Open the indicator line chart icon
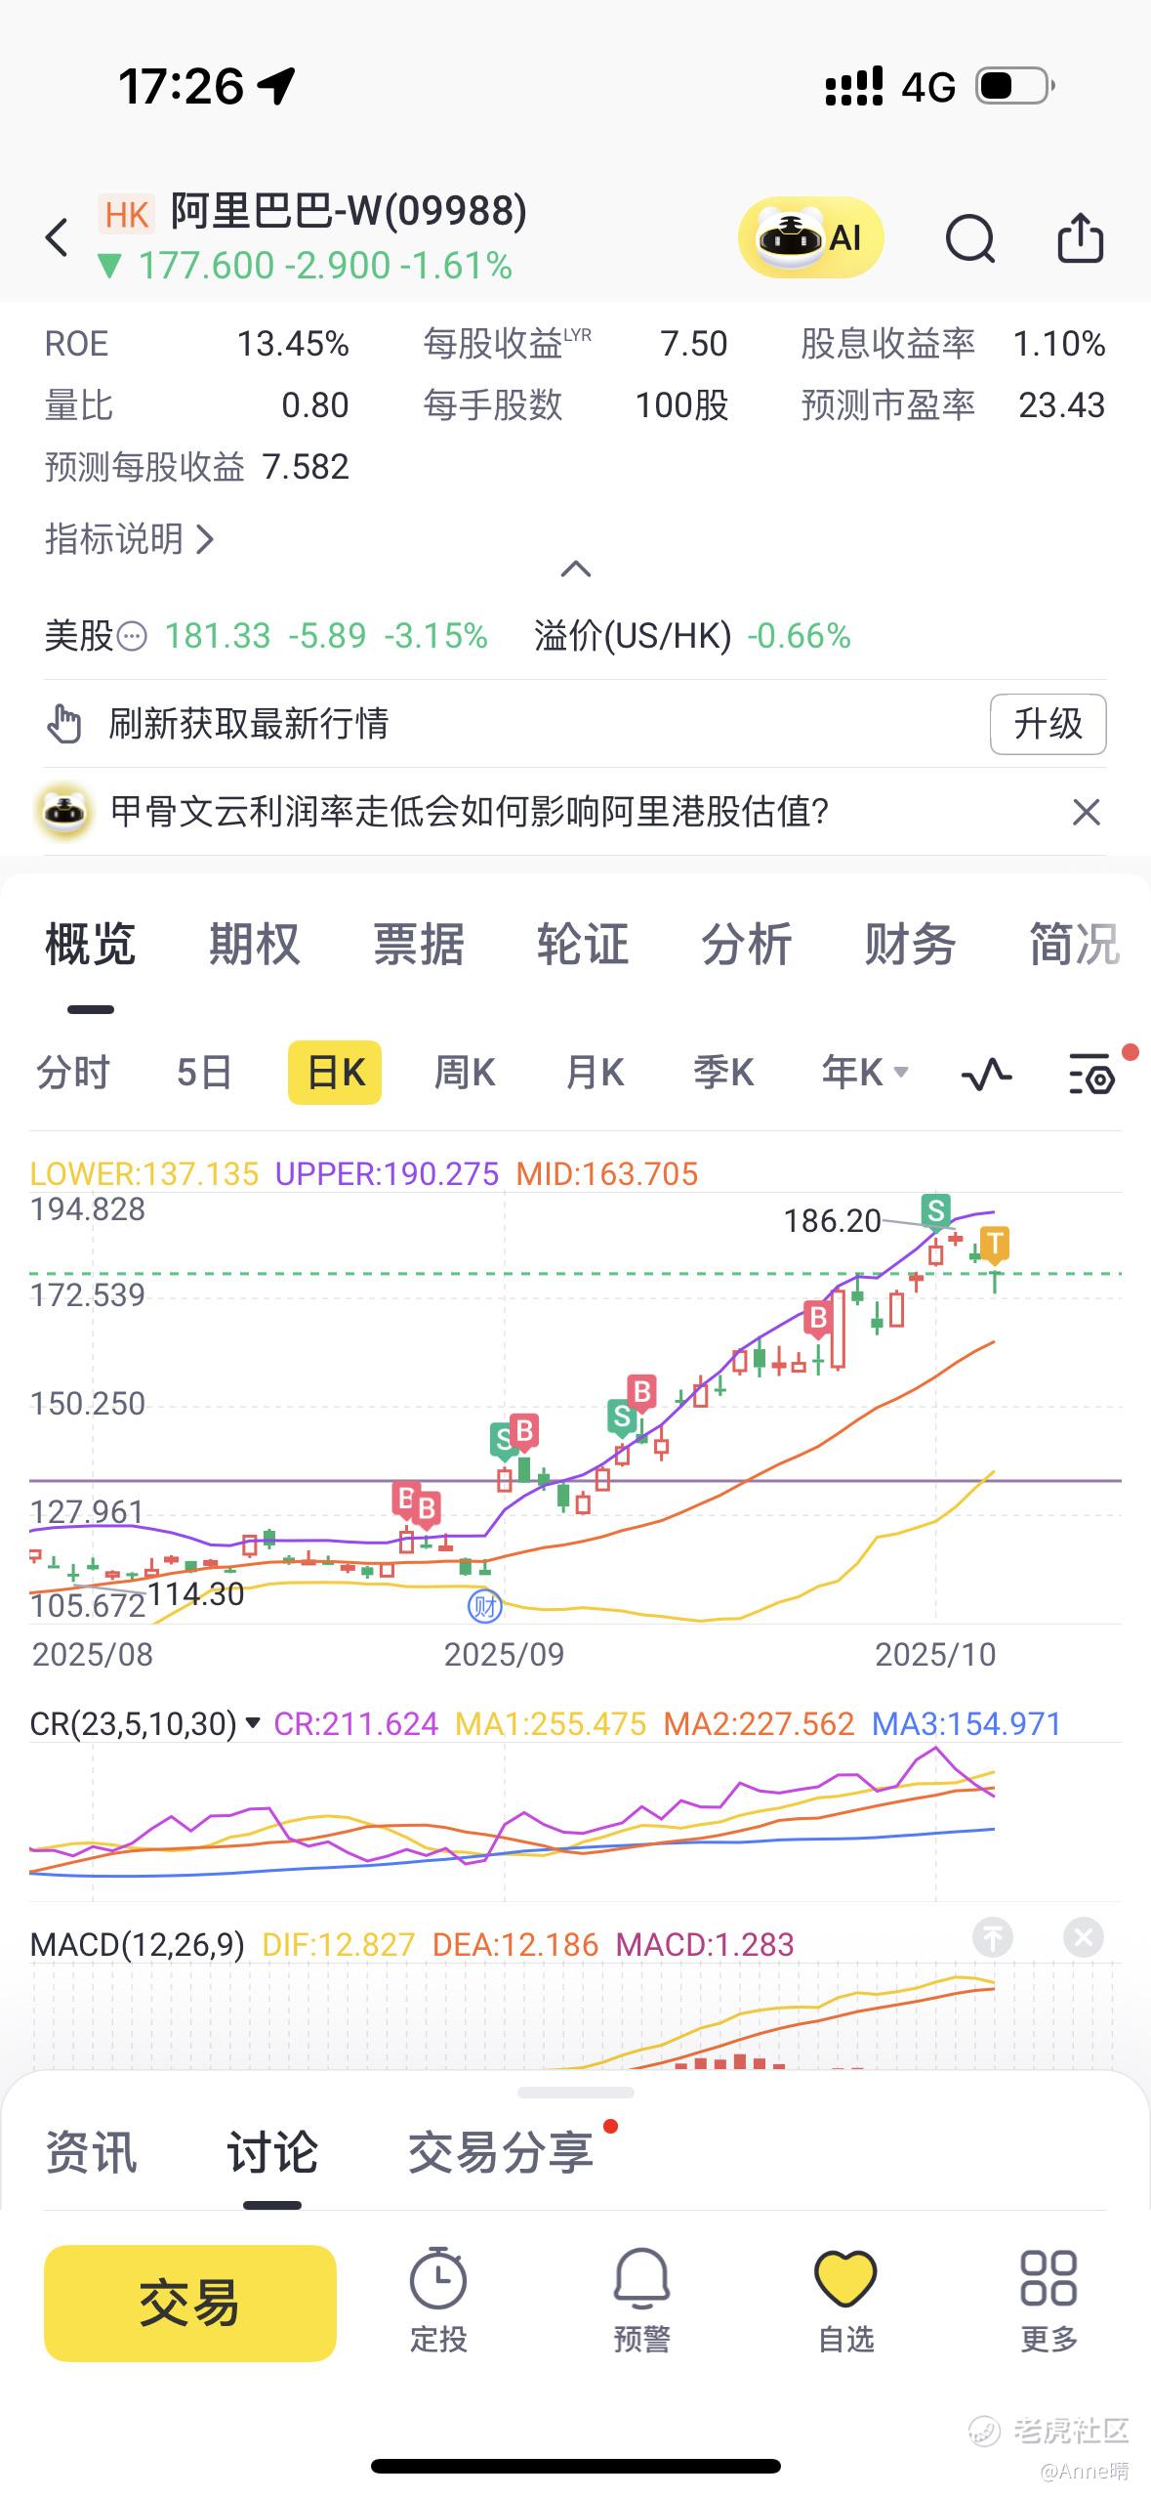The width and height of the screenshot is (1151, 2497). (986, 1074)
